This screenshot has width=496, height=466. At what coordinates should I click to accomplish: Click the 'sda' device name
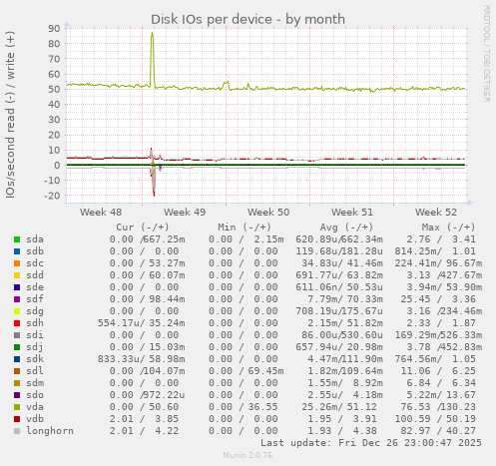pyautogui.click(x=35, y=239)
